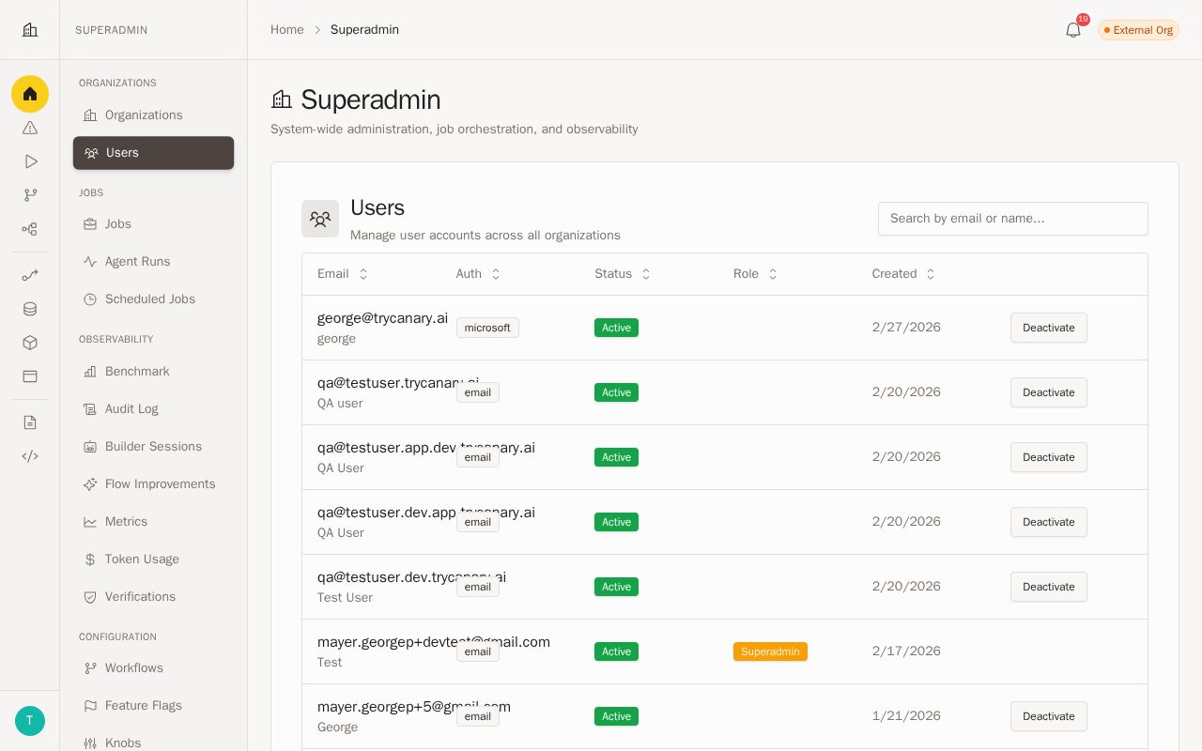Focus the search by email field
Viewport: 1202px width, 751px height.
pyautogui.click(x=1013, y=219)
